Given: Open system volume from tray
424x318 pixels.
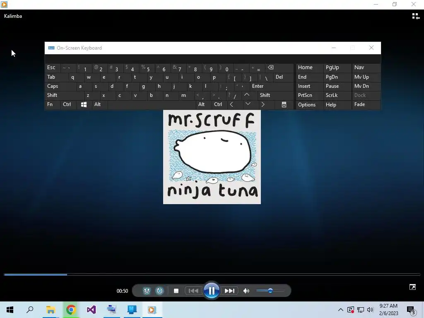Looking at the screenshot, I should (x=370, y=310).
